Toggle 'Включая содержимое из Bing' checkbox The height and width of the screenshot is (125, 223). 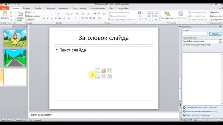pos(184,45)
